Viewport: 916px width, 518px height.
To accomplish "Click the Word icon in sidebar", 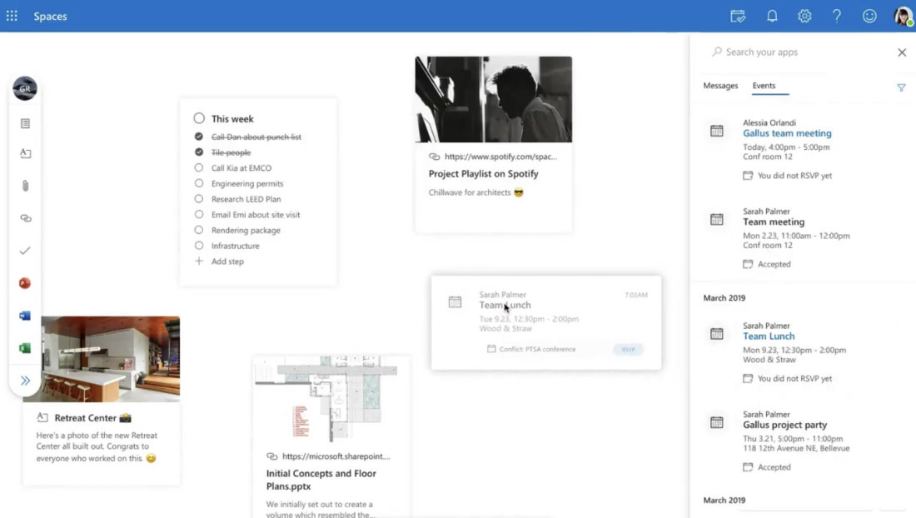I will (x=25, y=316).
